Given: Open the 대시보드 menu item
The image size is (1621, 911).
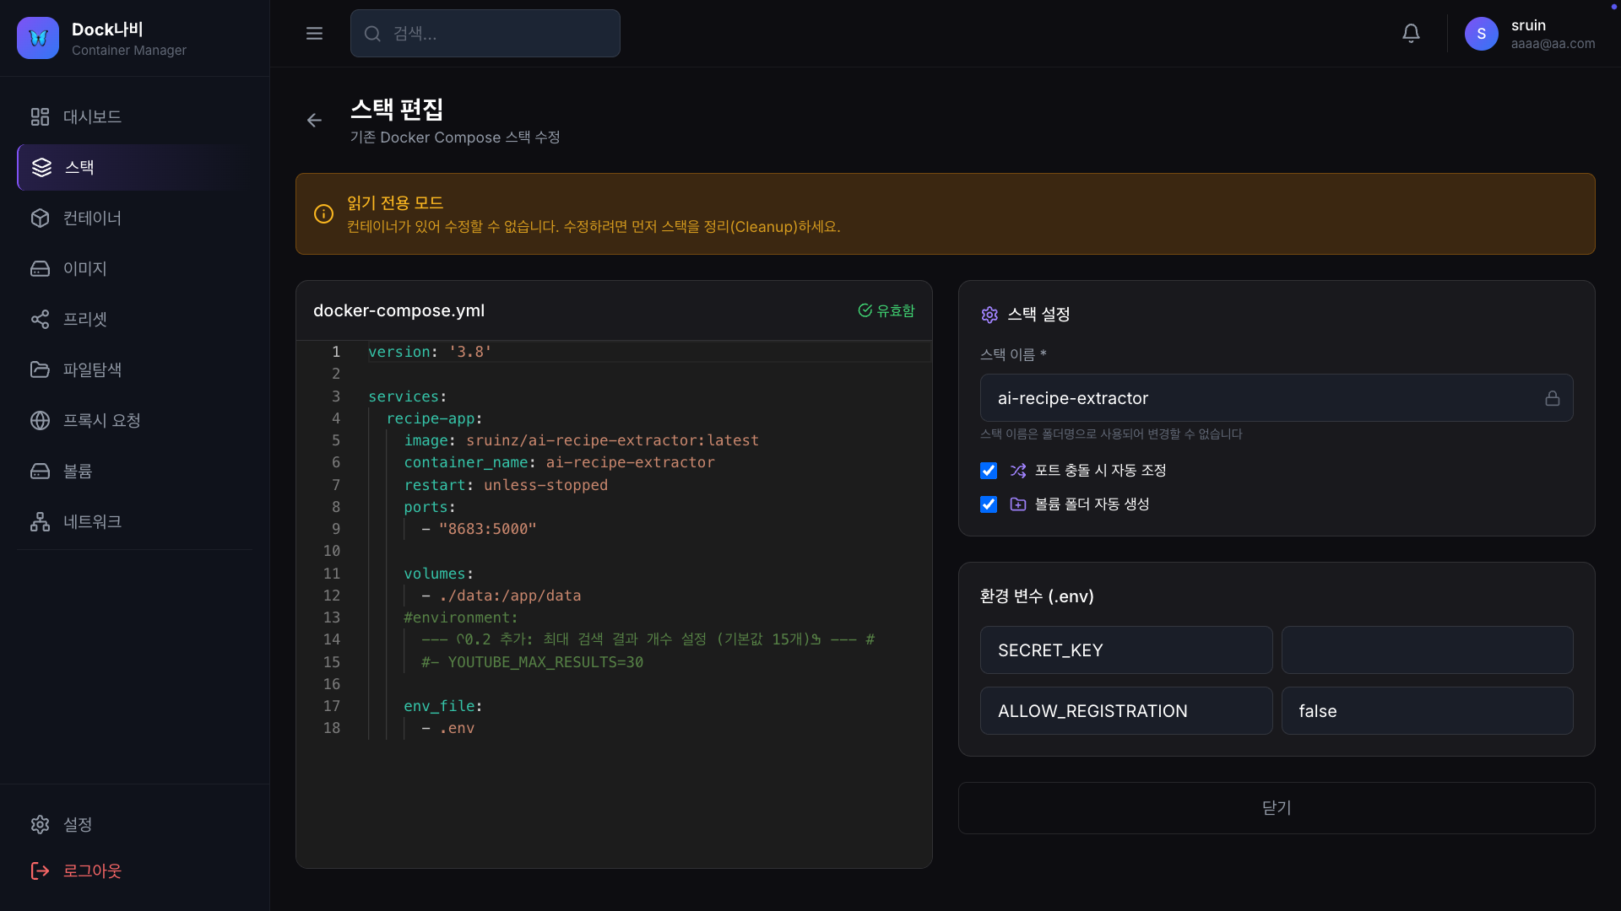Looking at the screenshot, I should pyautogui.click(x=92, y=116).
